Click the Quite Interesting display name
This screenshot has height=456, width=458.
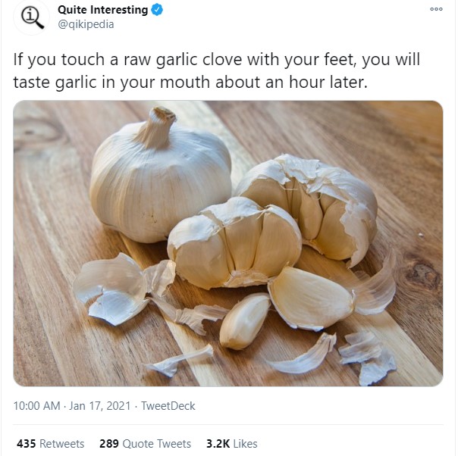click(x=102, y=11)
